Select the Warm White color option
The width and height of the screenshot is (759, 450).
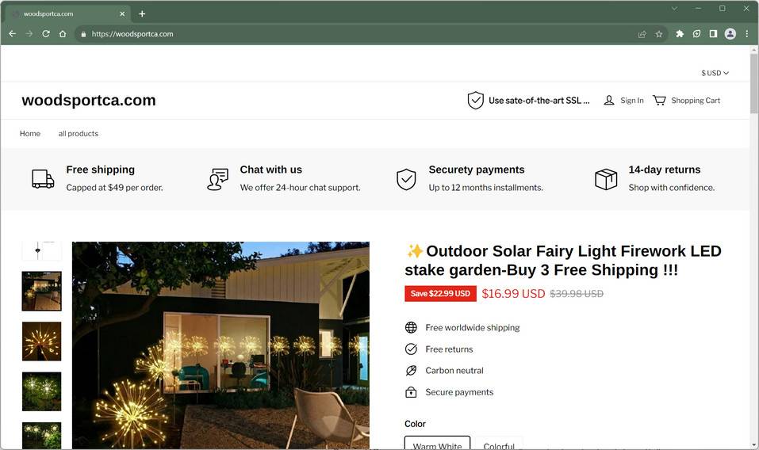(x=437, y=443)
